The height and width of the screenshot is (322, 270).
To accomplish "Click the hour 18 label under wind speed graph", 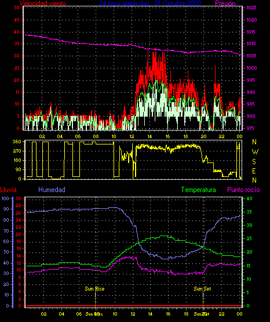I will [185, 136].
